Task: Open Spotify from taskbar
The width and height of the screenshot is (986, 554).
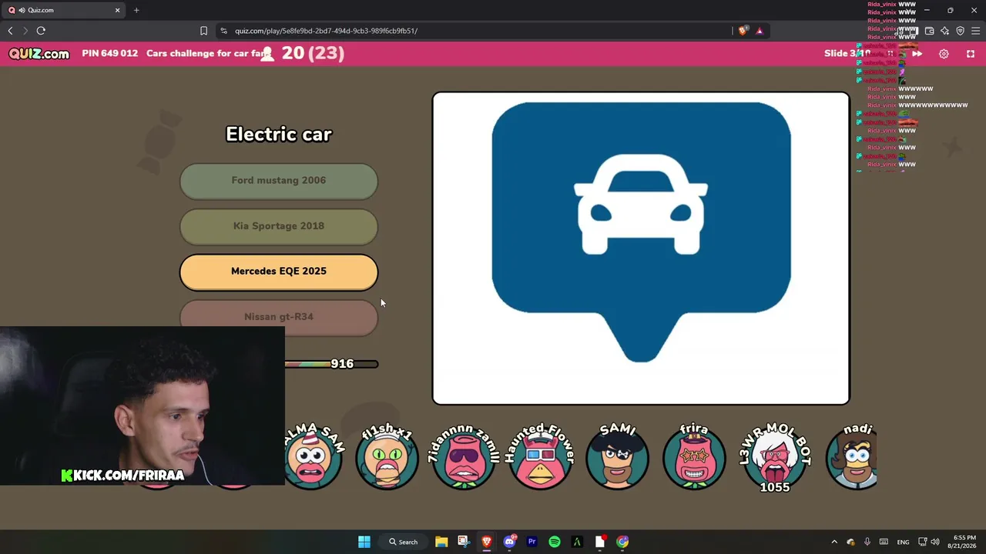Action: 555,542
